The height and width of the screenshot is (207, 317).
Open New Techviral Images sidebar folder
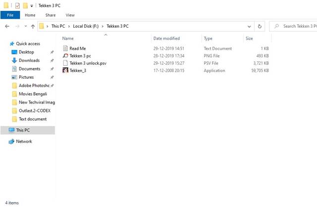(37, 103)
